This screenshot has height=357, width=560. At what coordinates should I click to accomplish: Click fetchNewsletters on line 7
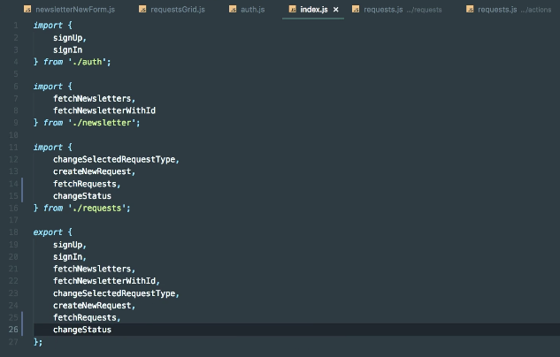(92, 98)
